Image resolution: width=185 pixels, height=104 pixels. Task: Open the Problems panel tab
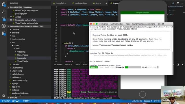point(58,65)
